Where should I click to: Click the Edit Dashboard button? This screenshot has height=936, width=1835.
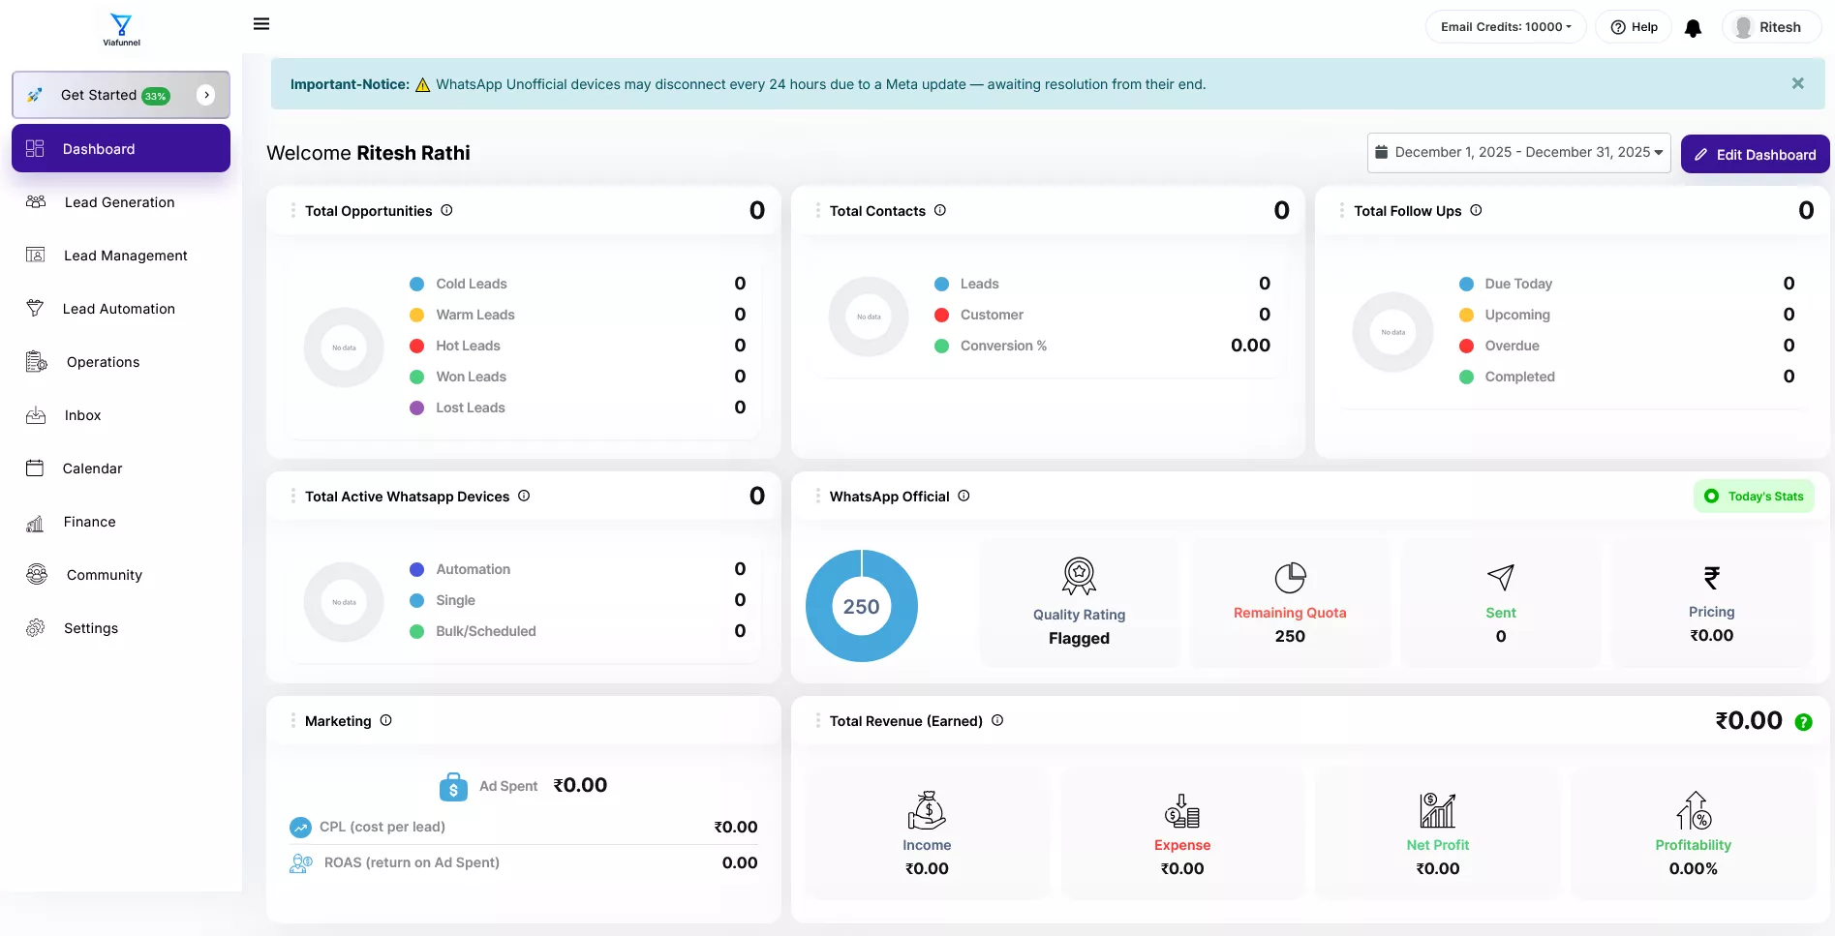1754,155
